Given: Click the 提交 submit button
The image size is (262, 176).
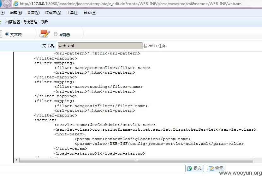Looking at the screenshot, I should point(195,168).
